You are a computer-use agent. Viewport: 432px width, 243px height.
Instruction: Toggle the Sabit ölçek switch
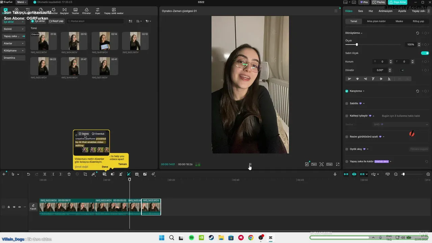425,53
